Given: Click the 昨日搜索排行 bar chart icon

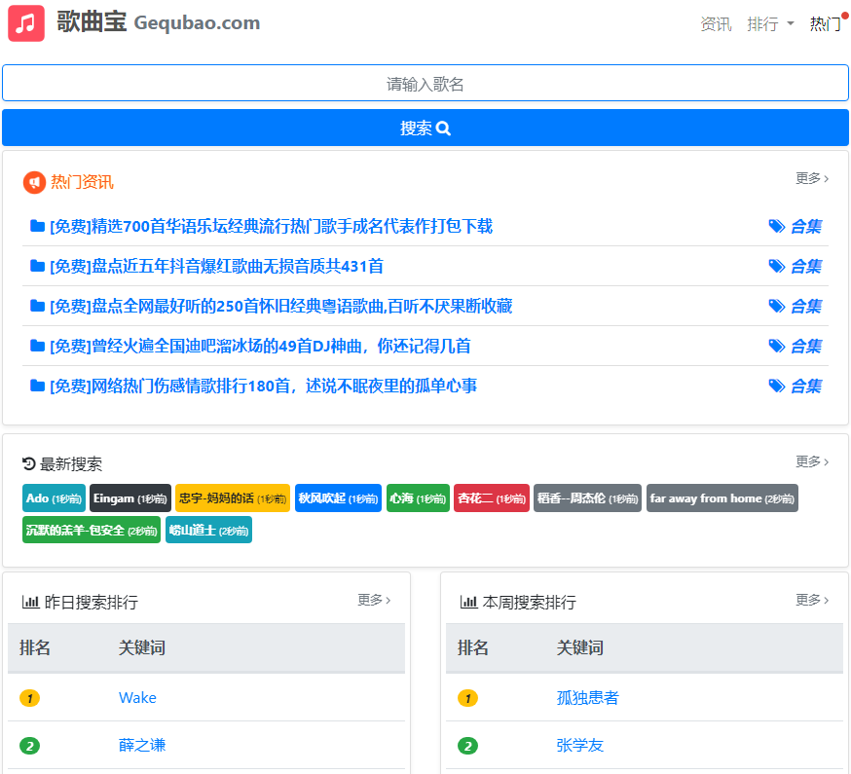Looking at the screenshot, I should tap(30, 602).
